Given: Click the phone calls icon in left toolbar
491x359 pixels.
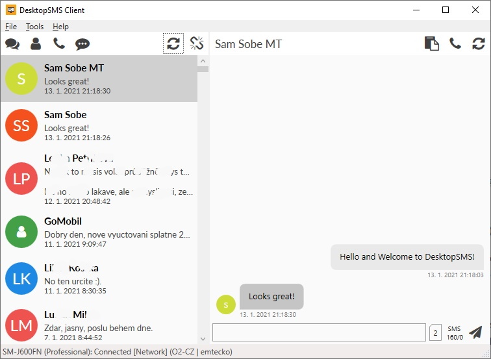Looking at the screenshot, I should 59,44.
